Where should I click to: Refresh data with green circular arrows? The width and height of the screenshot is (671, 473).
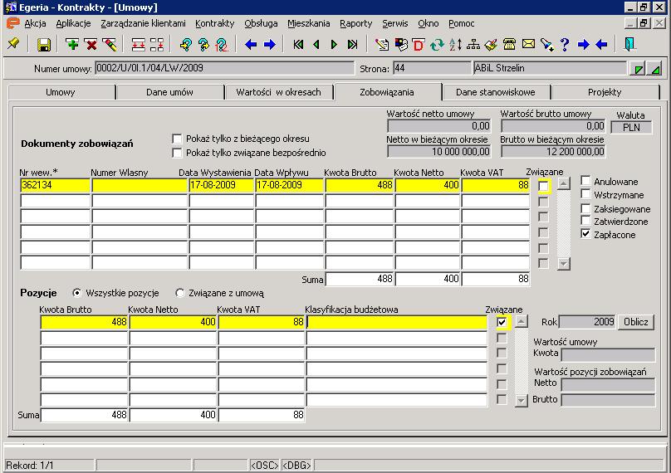tap(437, 45)
